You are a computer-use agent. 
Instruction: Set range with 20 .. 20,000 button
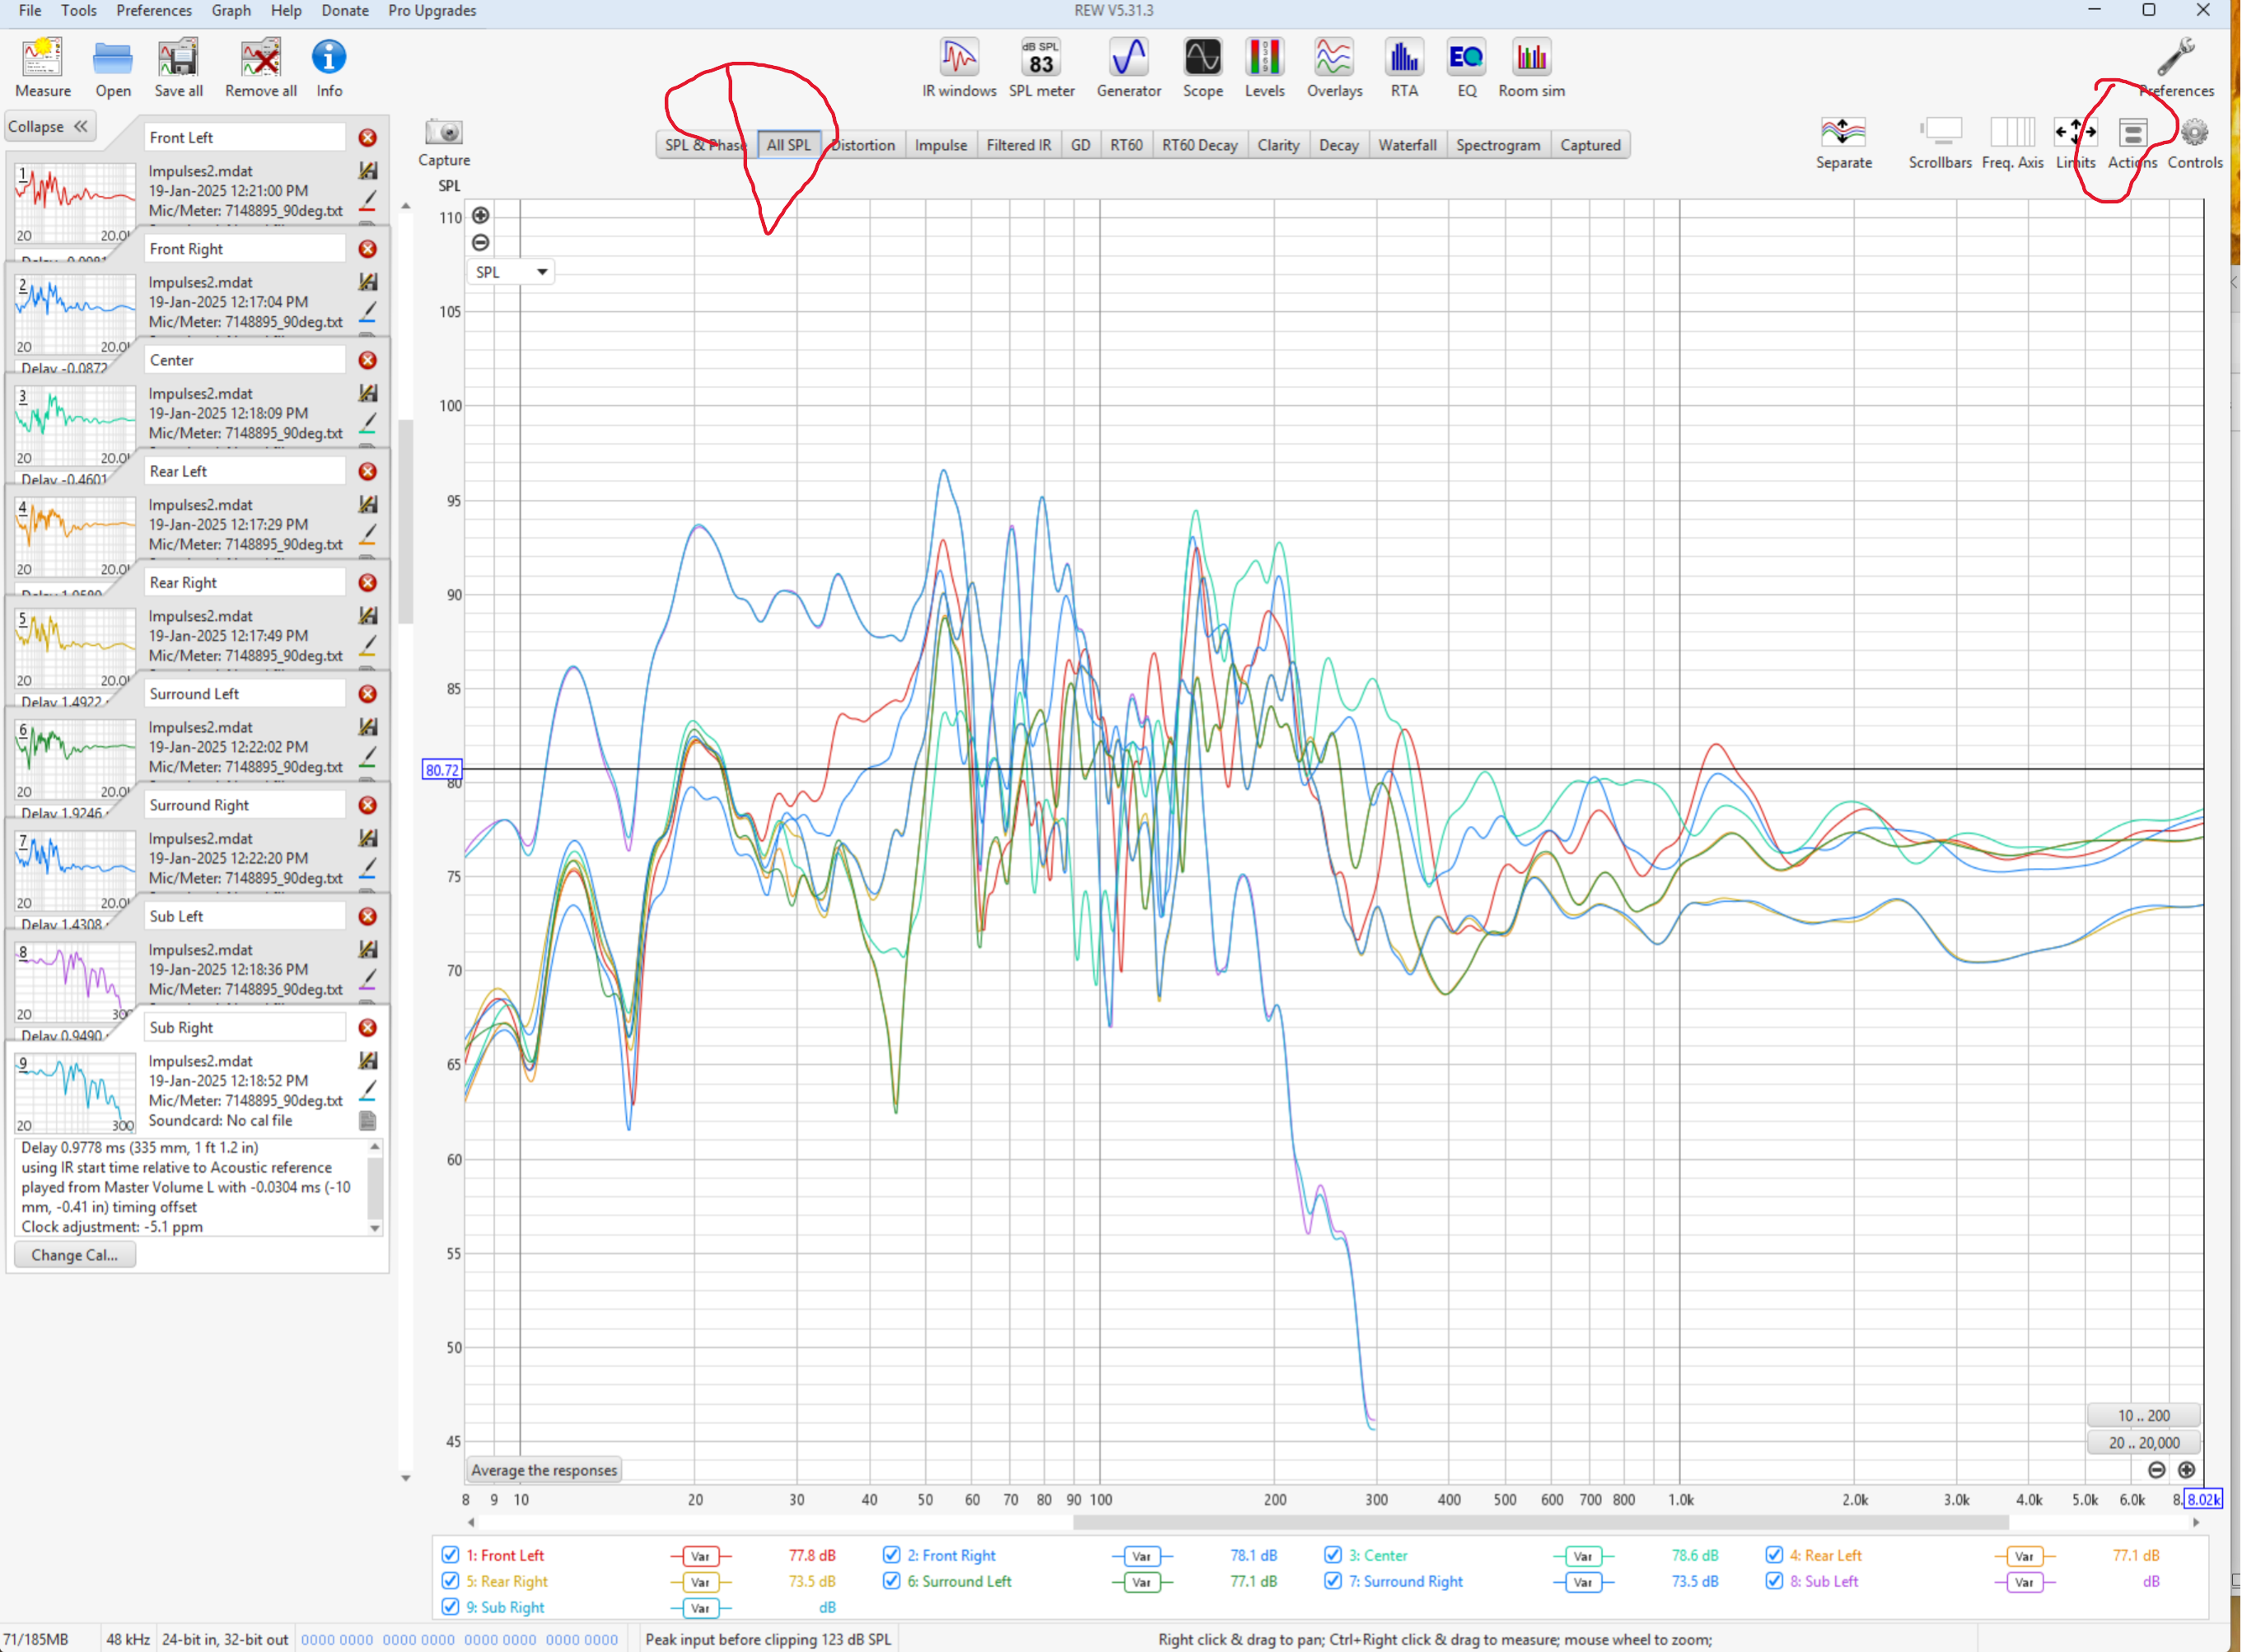pos(2144,1443)
